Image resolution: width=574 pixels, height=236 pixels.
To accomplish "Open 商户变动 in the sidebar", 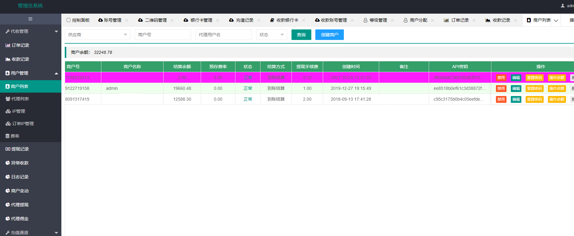I will (31, 191).
